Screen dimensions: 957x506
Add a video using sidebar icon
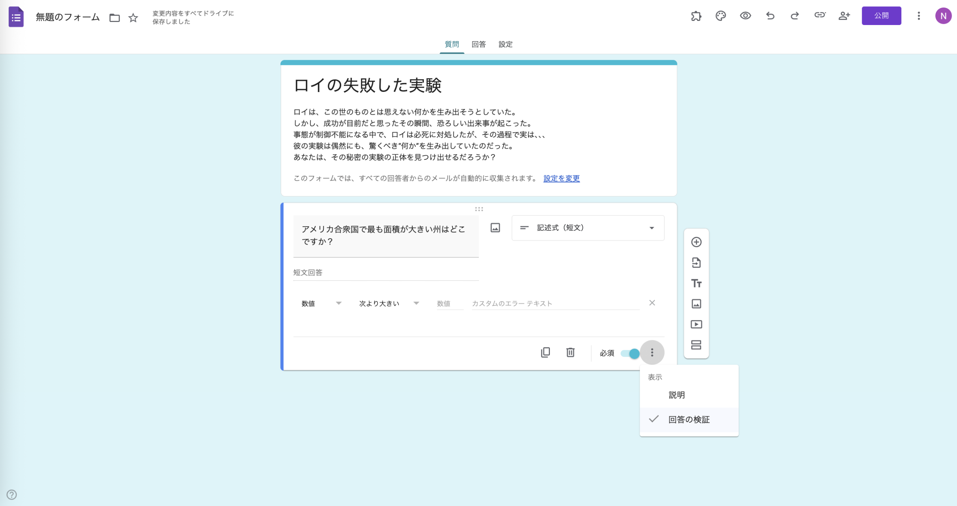[696, 324]
